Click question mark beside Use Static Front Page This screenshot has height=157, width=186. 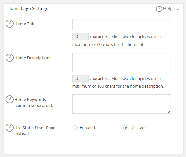coord(10,127)
